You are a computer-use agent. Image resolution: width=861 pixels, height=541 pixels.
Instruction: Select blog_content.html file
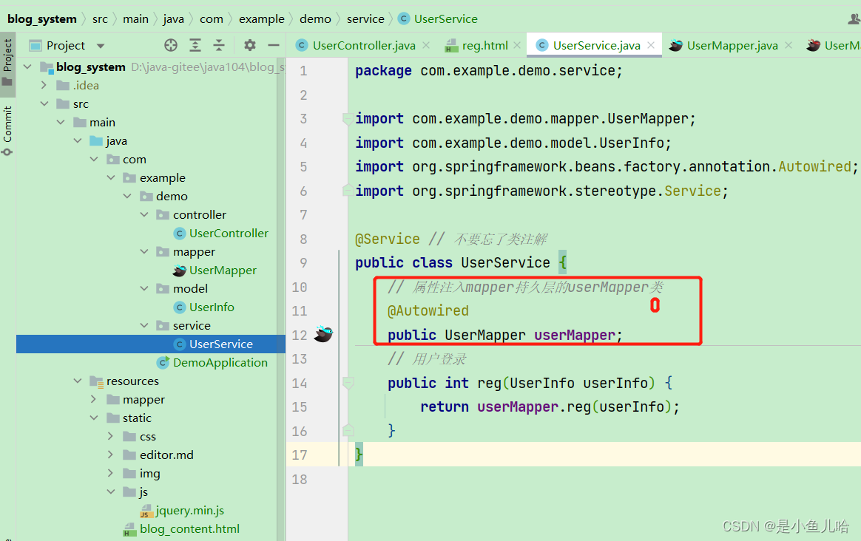(189, 529)
